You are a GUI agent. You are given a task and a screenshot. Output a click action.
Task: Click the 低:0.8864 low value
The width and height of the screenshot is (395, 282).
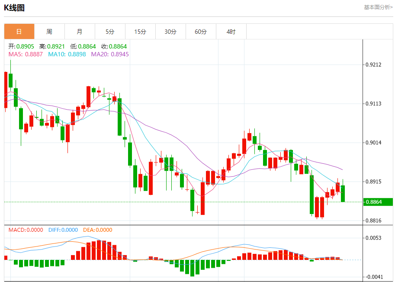pyautogui.click(x=83, y=46)
